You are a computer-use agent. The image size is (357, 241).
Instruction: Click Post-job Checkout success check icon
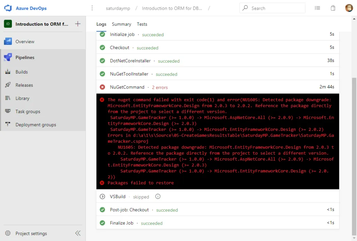pos(102,210)
